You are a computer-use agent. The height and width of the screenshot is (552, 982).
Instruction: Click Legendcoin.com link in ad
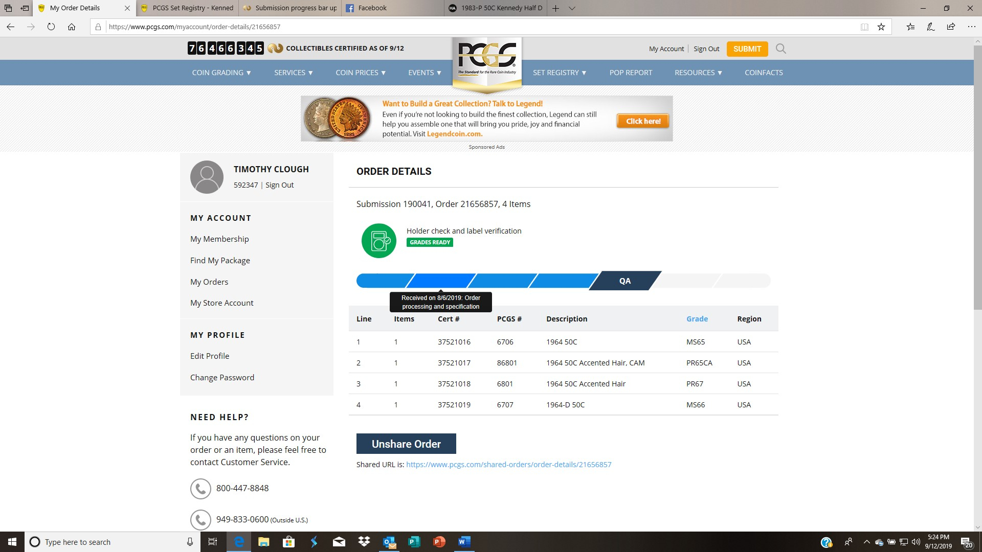tap(454, 134)
